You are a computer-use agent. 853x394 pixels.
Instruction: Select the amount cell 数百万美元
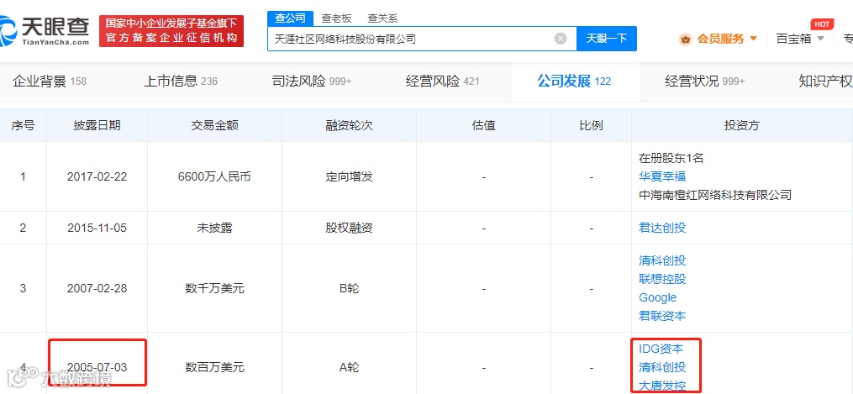point(214,367)
